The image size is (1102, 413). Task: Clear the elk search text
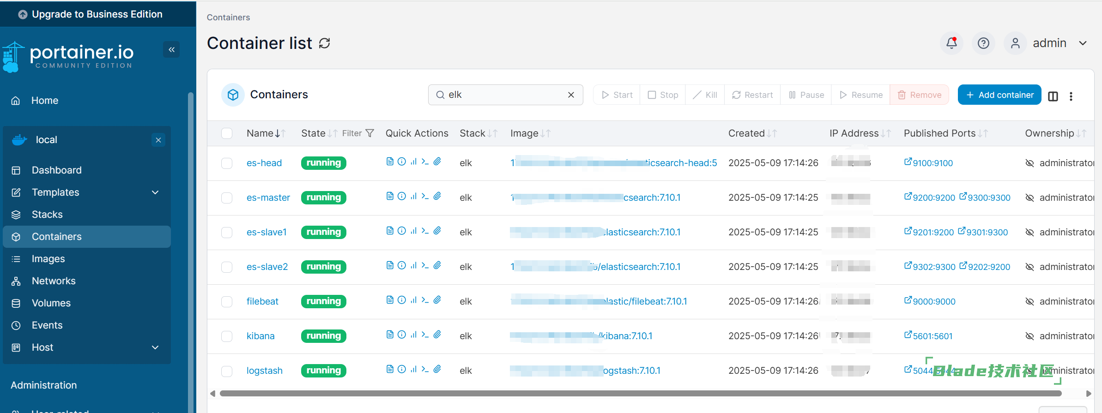coord(571,95)
